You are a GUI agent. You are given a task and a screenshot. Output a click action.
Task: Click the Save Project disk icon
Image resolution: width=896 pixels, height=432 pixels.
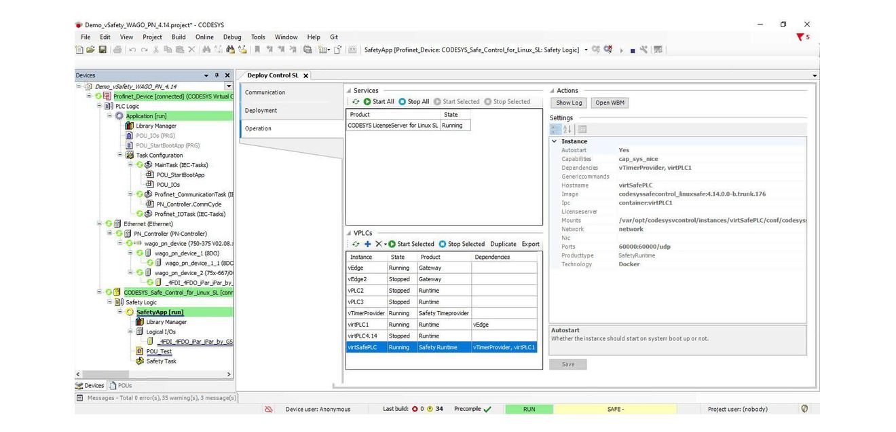tap(102, 50)
